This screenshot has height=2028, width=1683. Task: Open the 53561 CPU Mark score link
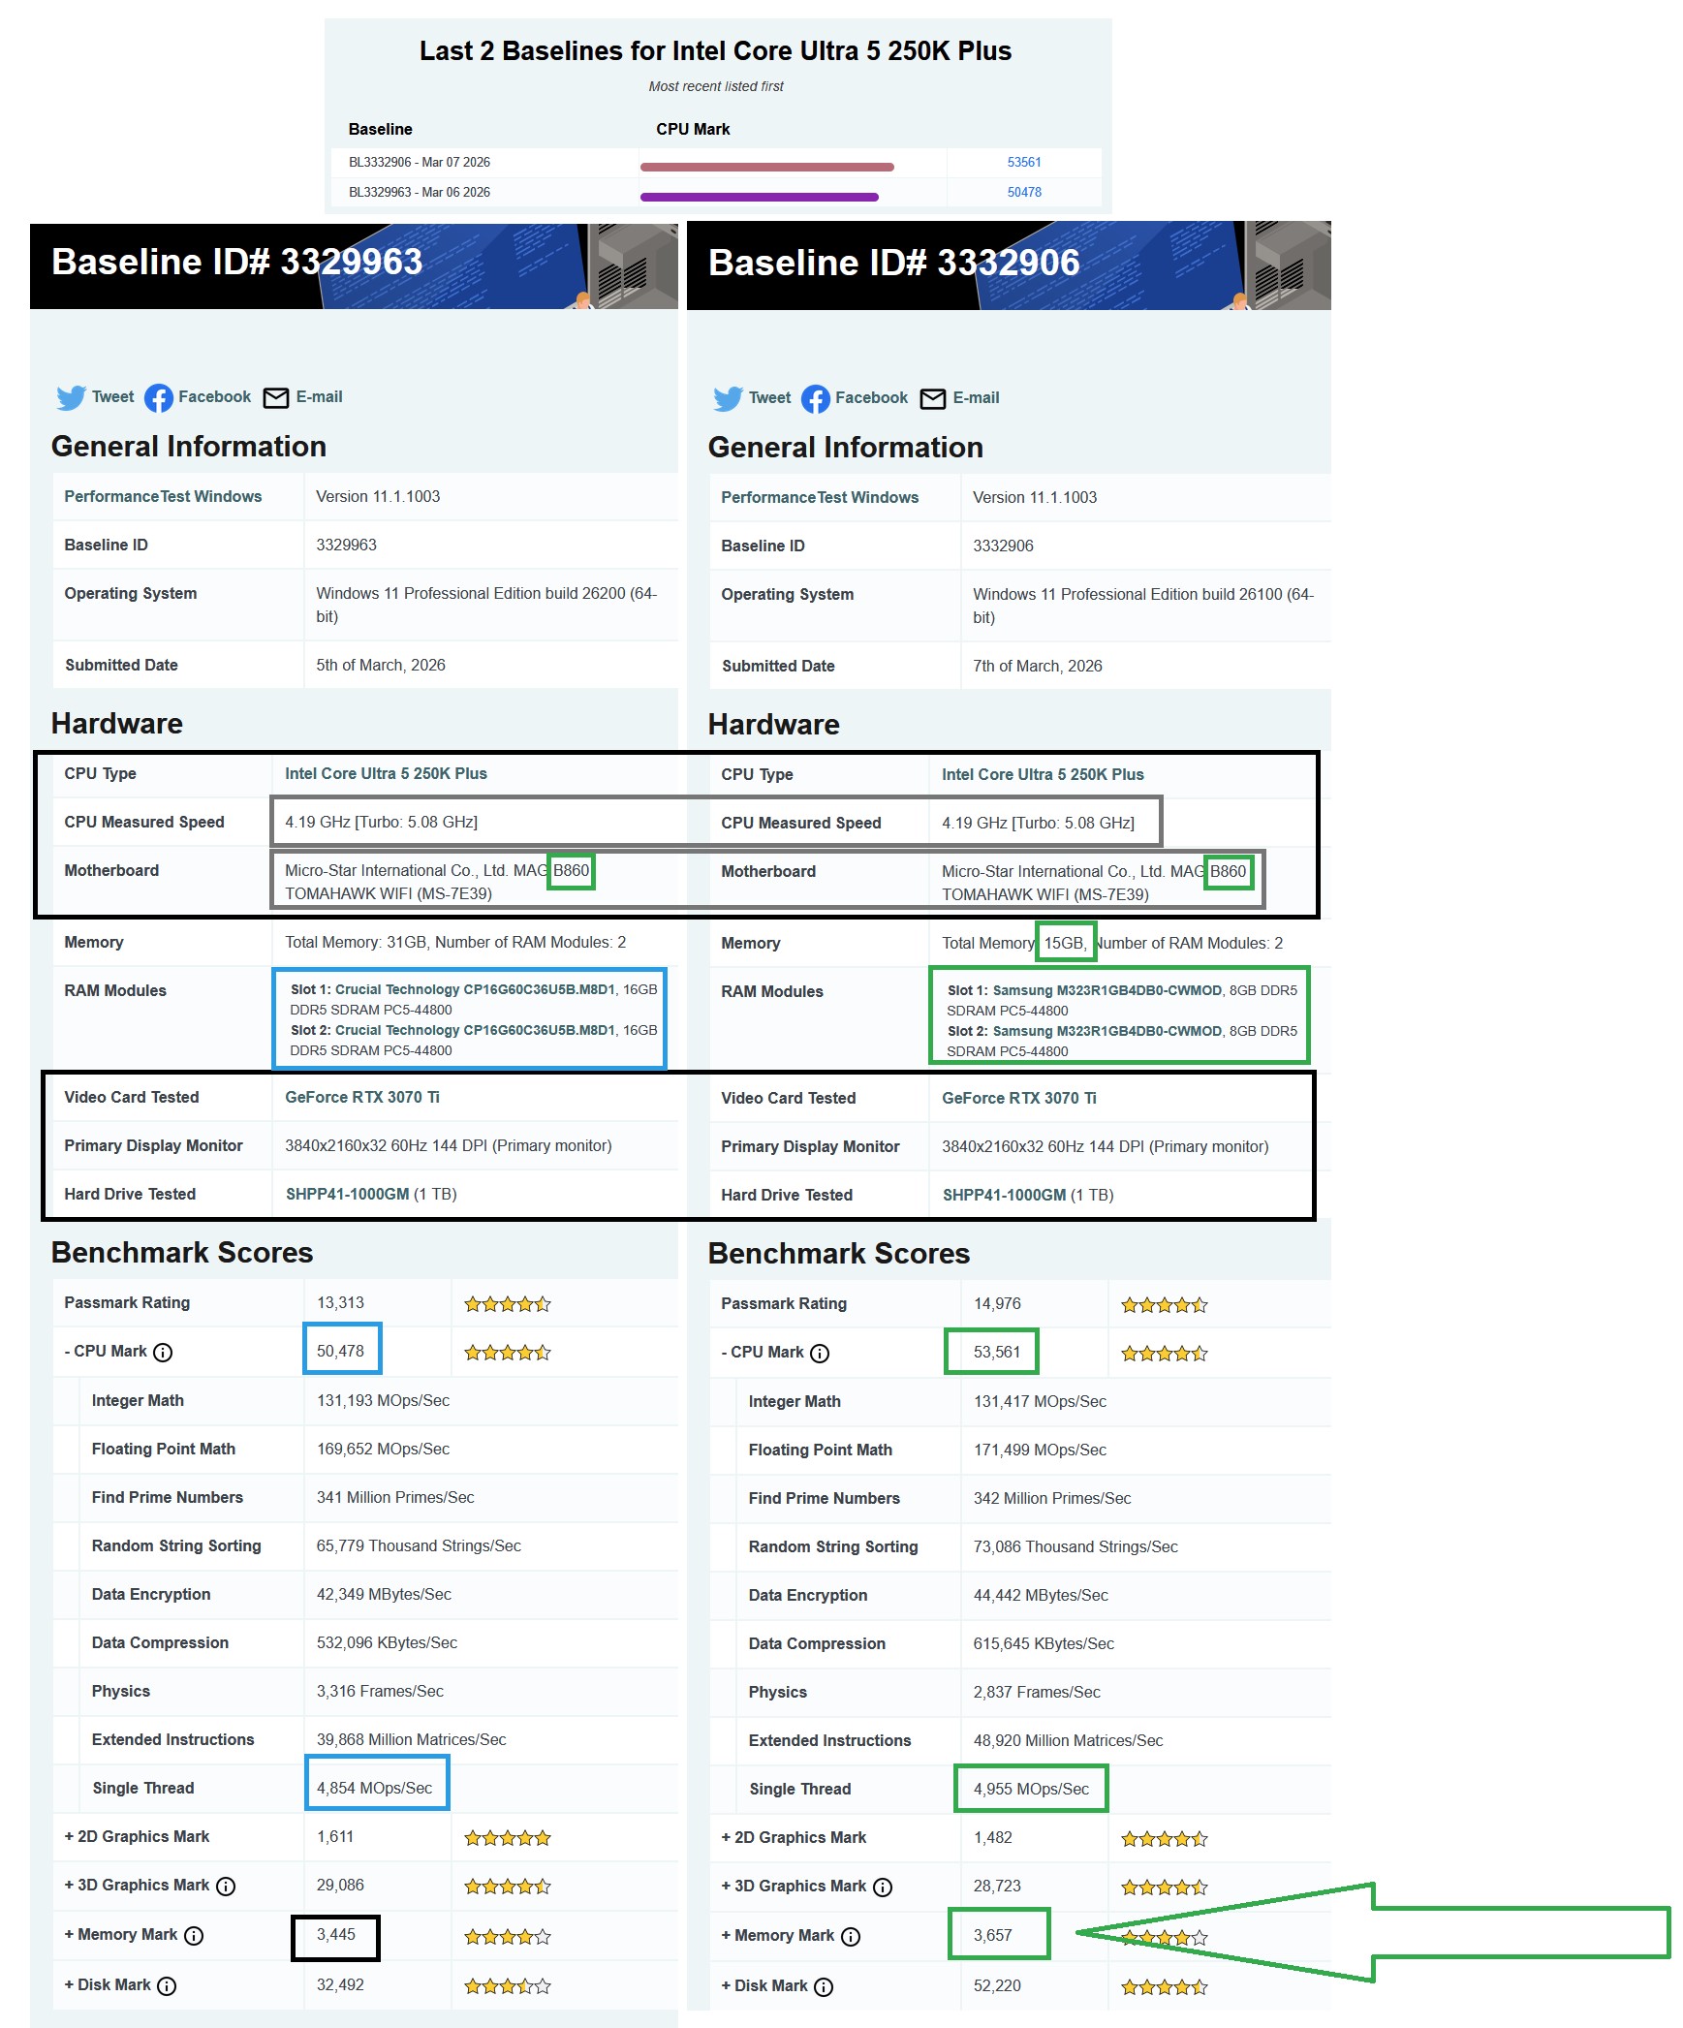coord(1023,163)
